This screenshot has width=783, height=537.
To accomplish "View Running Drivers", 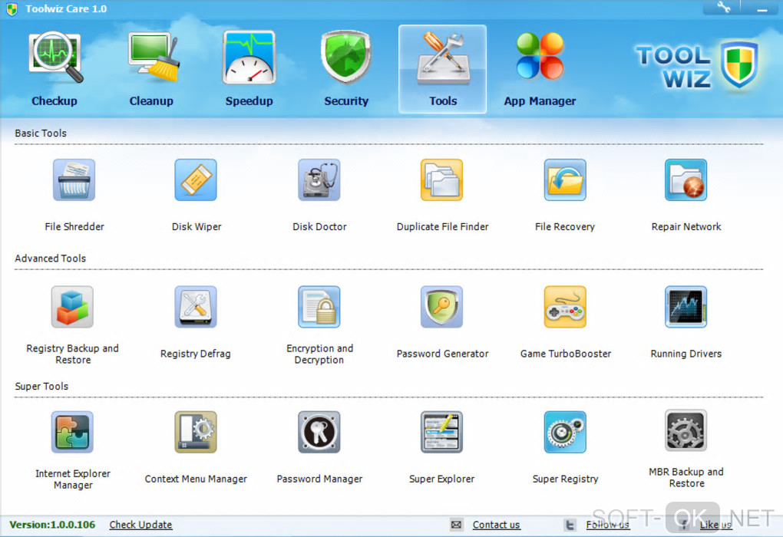I will [x=686, y=307].
